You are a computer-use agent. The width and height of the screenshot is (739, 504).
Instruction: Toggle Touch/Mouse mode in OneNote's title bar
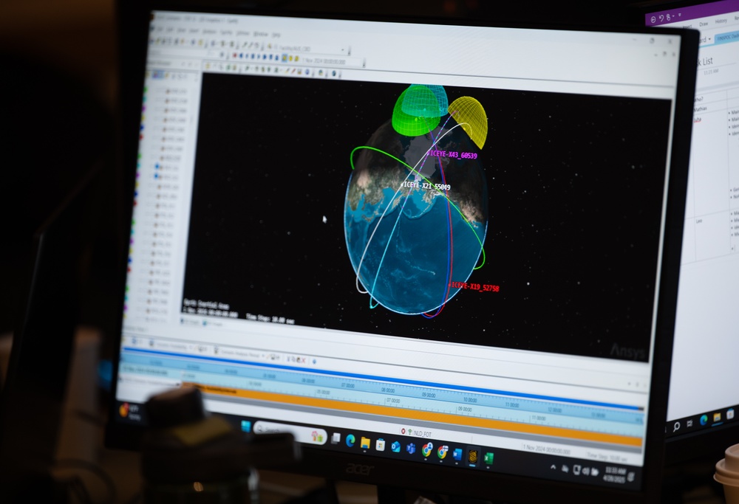[x=669, y=17]
